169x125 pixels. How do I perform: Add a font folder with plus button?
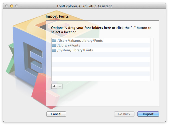pos(54,86)
